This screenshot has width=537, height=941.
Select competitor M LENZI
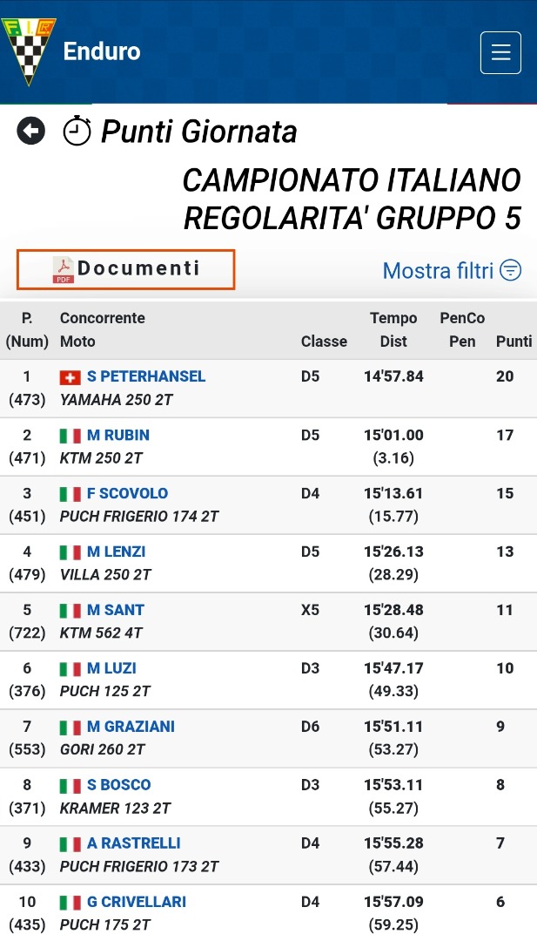coord(117,552)
